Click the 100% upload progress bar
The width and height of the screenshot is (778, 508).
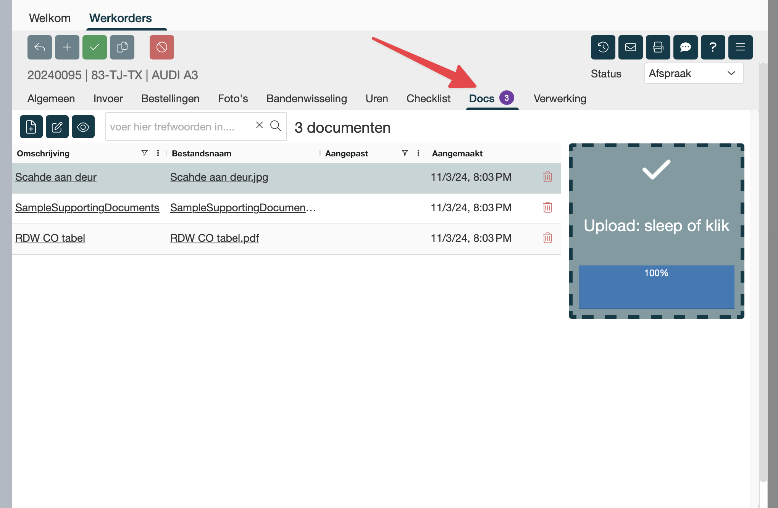(656, 287)
